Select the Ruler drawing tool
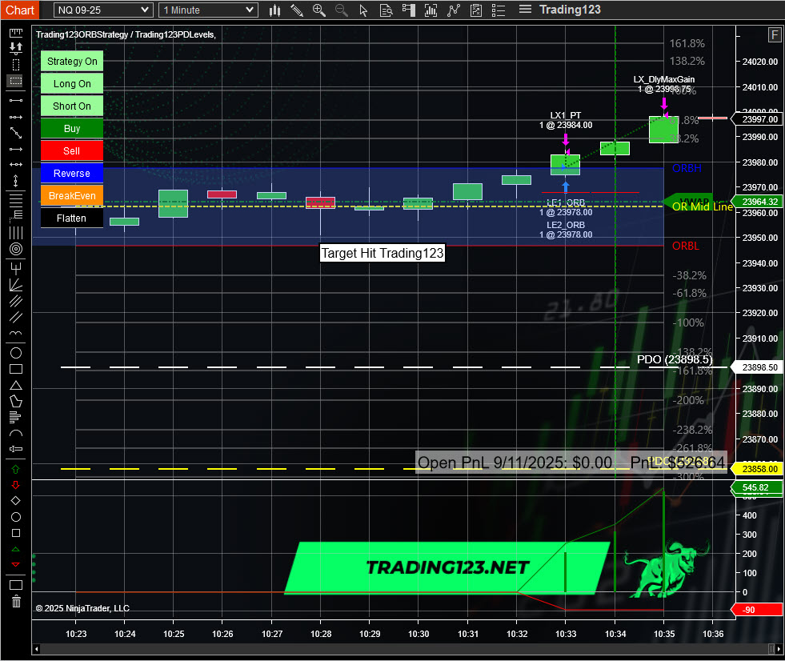 coord(15,33)
